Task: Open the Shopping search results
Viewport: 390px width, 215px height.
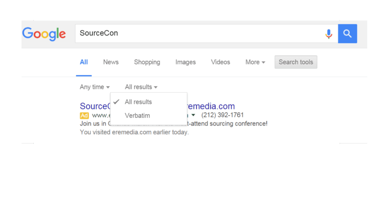Action: (x=147, y=62)
